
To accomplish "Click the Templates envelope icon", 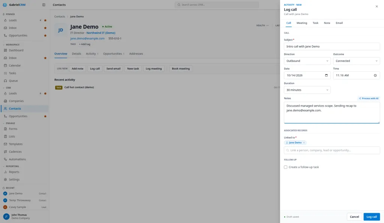I will pos(5,144).
